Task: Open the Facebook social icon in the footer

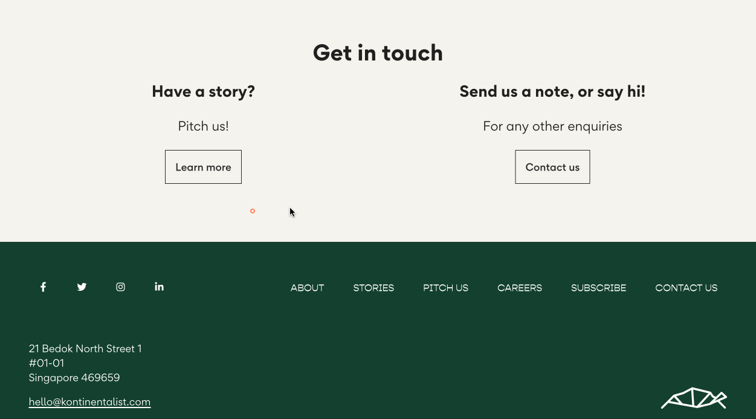Action: [x=43, y=287]
